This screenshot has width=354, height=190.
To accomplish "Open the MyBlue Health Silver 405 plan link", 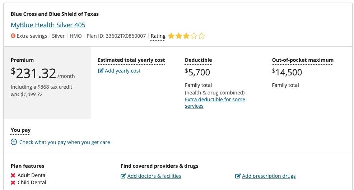I will click(x=48, y=25).
